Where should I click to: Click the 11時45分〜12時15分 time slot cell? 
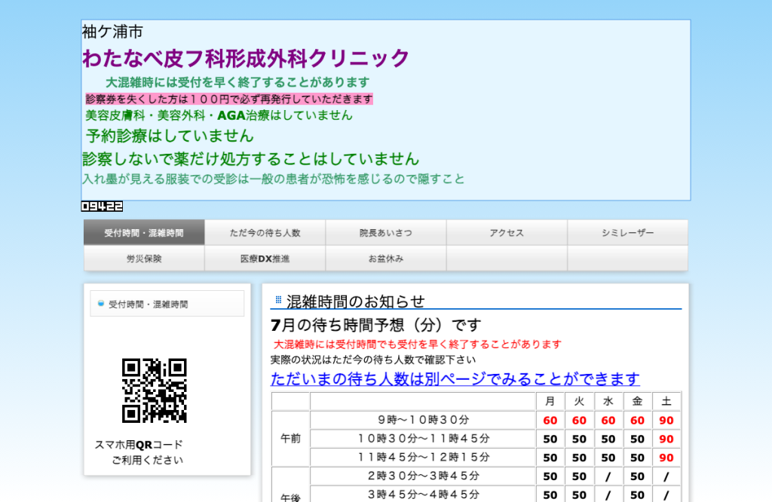[x=423, y=458]
